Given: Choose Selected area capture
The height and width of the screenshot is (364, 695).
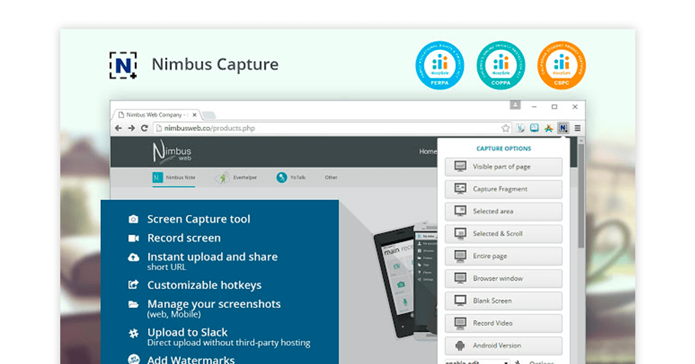Looking at the screenshot, I should pos(503,212).
